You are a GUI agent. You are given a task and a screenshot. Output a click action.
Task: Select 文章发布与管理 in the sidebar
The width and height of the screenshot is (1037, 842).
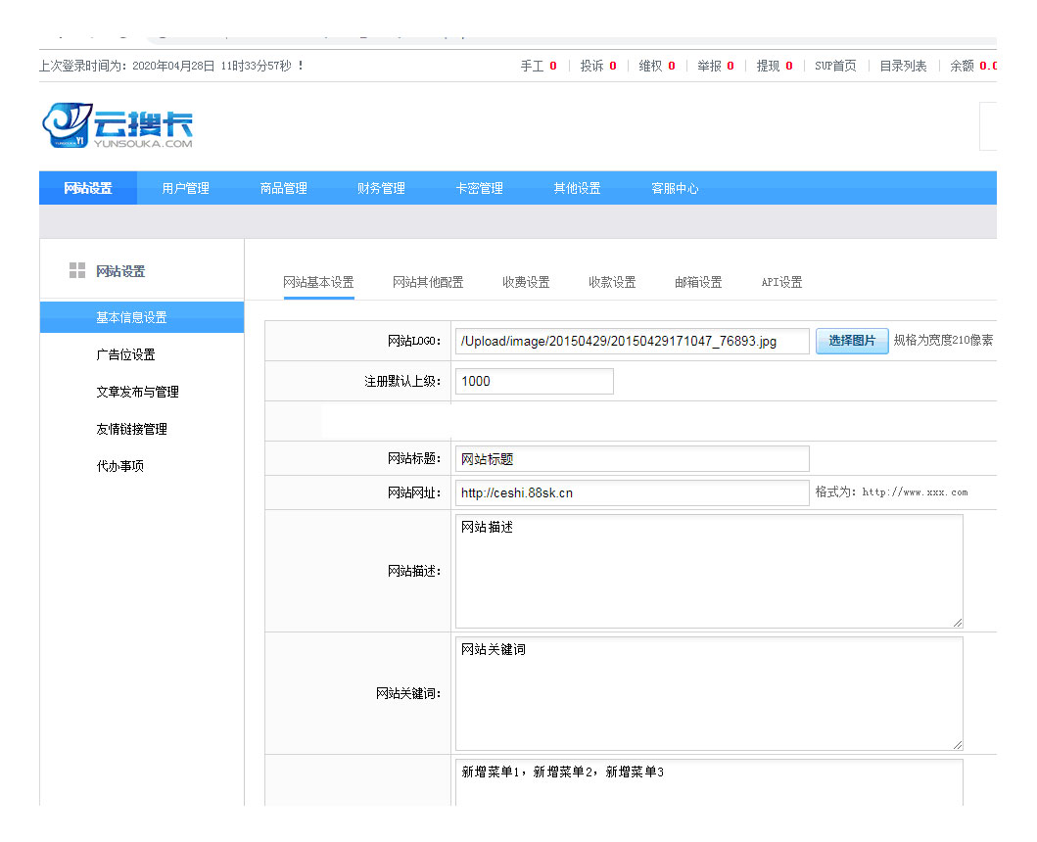[137, 392]
